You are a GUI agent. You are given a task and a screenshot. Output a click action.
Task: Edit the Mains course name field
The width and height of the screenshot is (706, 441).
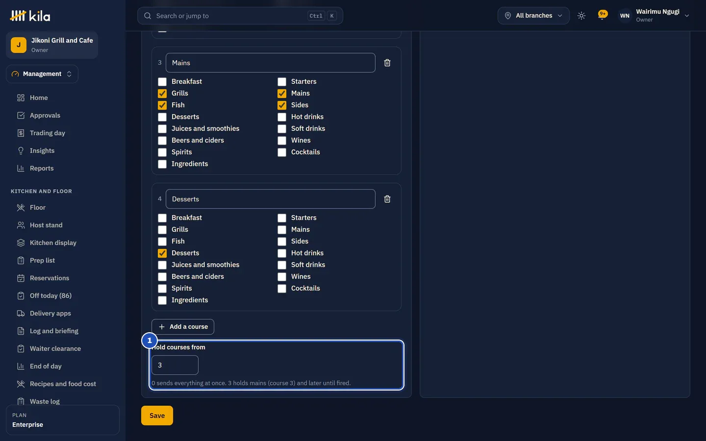[271, 63]
